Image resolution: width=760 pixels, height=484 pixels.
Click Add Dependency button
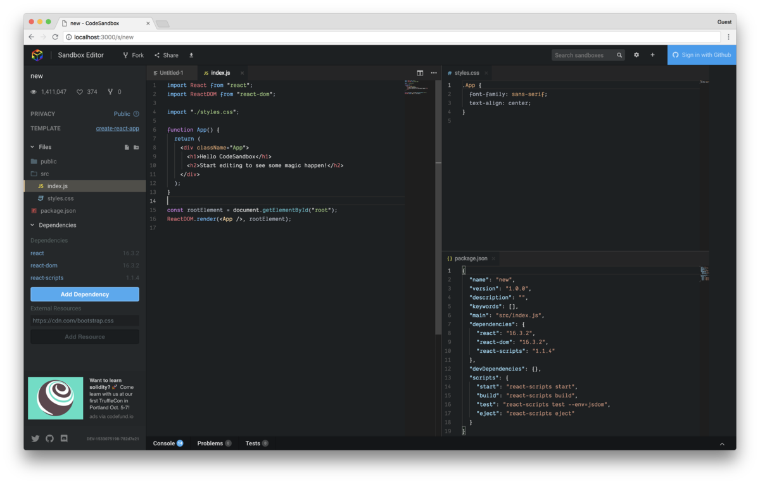(x=84, y=294)
